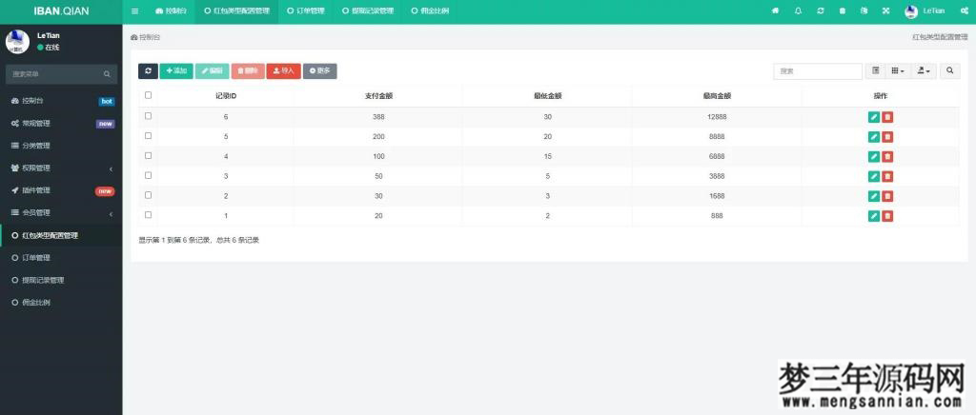
Task: Click the home icon in top bar
Action: pyautogui.click(x=775, y=10)
